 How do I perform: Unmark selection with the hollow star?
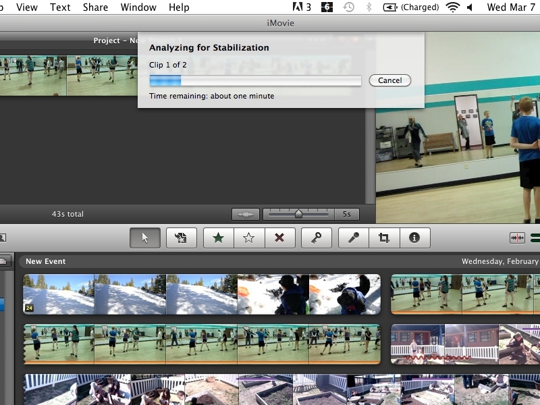point(249,238)
